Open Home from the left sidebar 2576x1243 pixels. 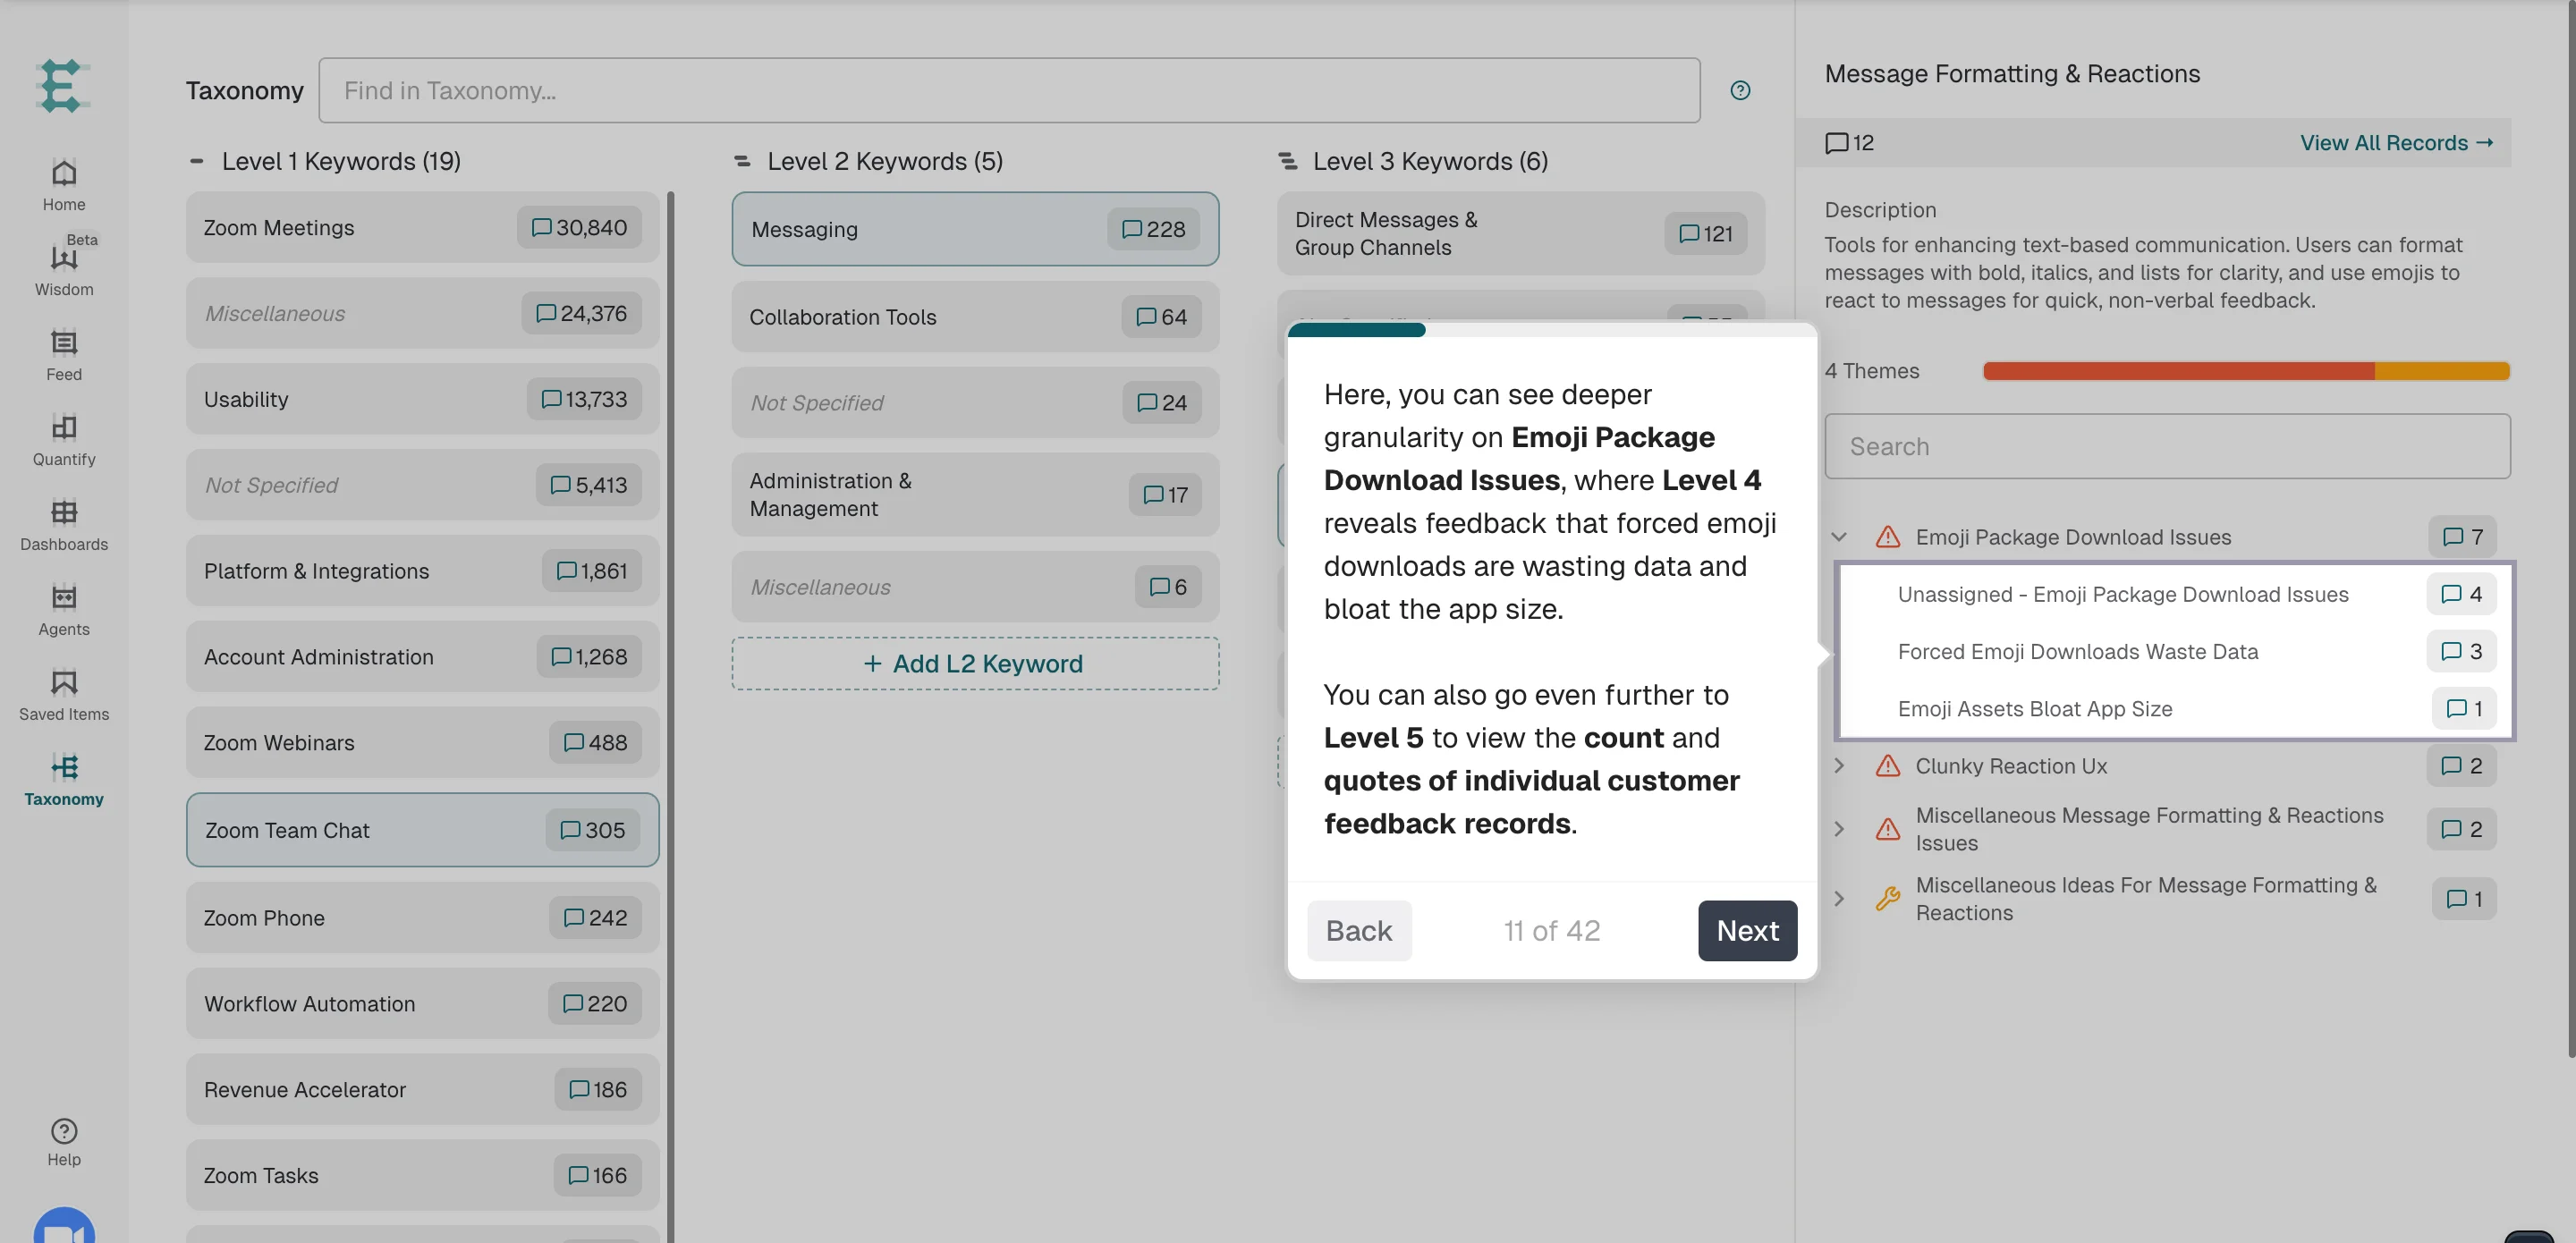pos(63,183)
